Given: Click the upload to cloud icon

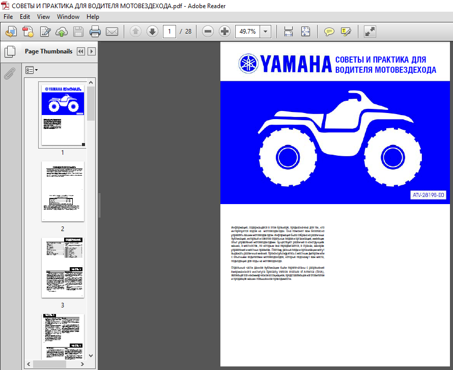Looking at the screenshot, I should pos(62,32).
